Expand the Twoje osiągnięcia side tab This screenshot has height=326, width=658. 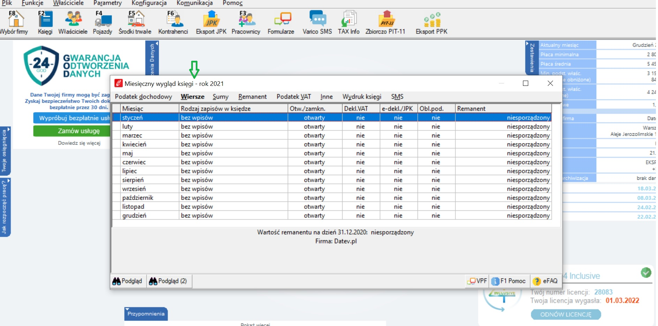[x=5, y=151]
